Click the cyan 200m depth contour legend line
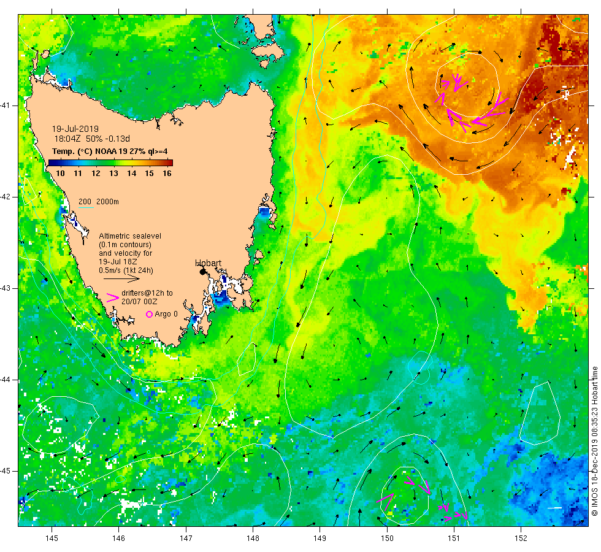 click(86, 208)
